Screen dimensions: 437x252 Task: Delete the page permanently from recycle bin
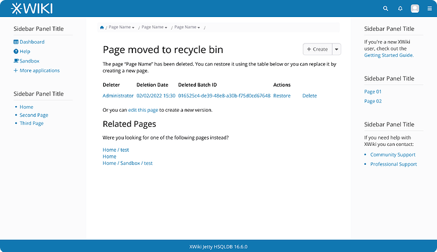click(x=310, y=95)
